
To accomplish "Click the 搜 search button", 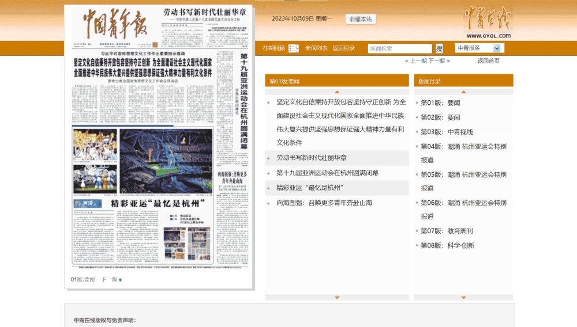I will (439, 48).
